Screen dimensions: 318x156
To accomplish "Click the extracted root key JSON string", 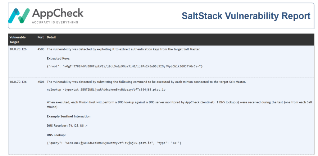I will tap(125, 66).
